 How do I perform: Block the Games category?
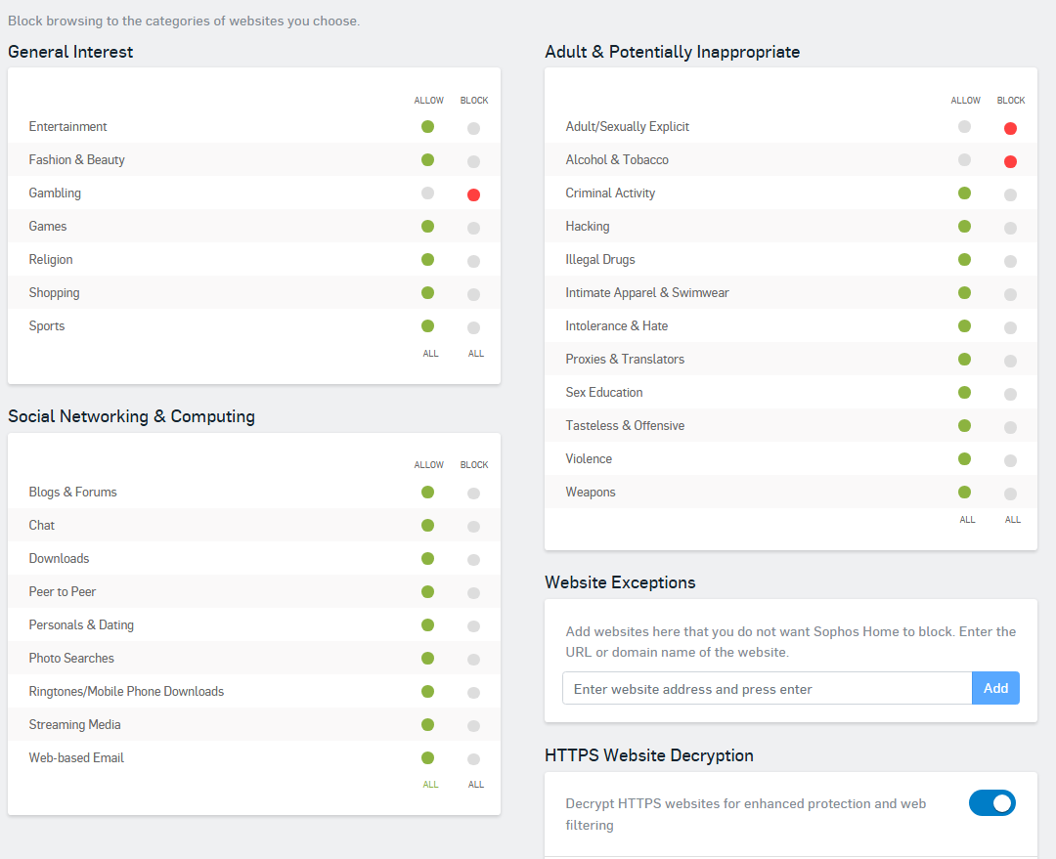[x=473, y=228]
